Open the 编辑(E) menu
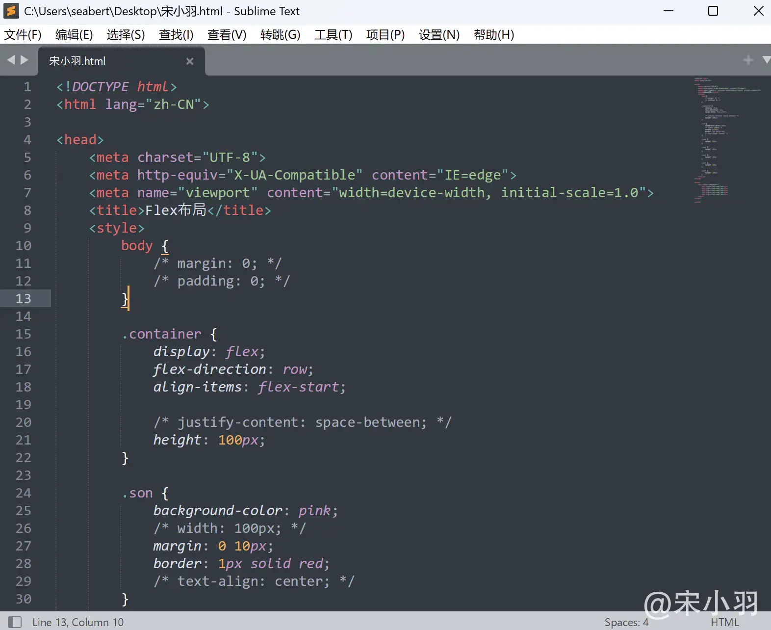The image size is (771, 630). [x=74, y=35]
